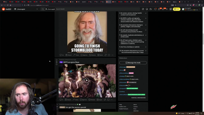Downvote the 'BOTS are gone Boys' post

coord(57,64)
